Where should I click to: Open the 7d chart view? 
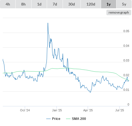tap(55, 4)
